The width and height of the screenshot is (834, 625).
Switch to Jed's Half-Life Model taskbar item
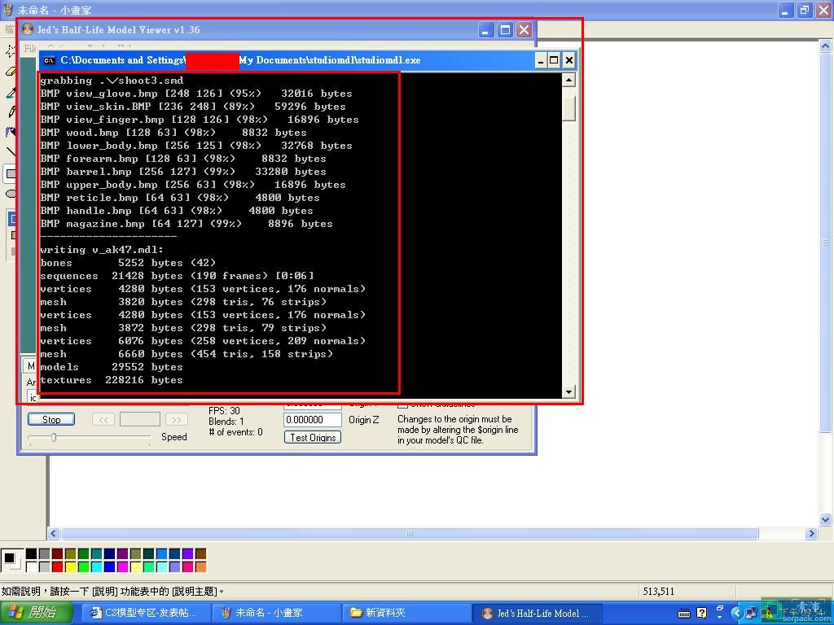tap(538, 613)
